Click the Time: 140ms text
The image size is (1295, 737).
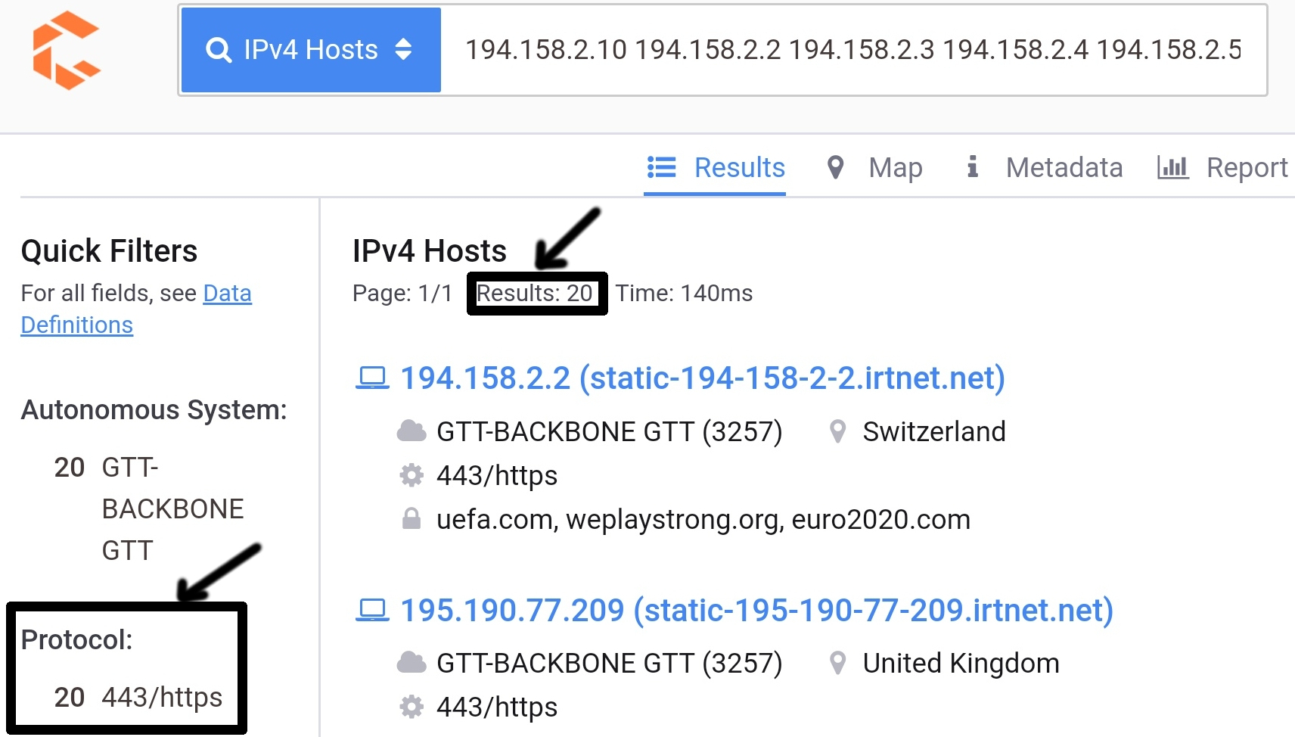[684, 293]
